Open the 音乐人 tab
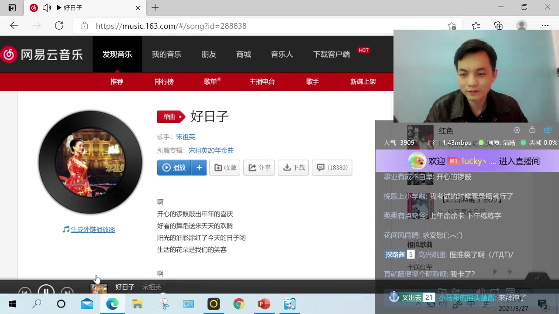559x314 pixels. [x=282, y=54]
